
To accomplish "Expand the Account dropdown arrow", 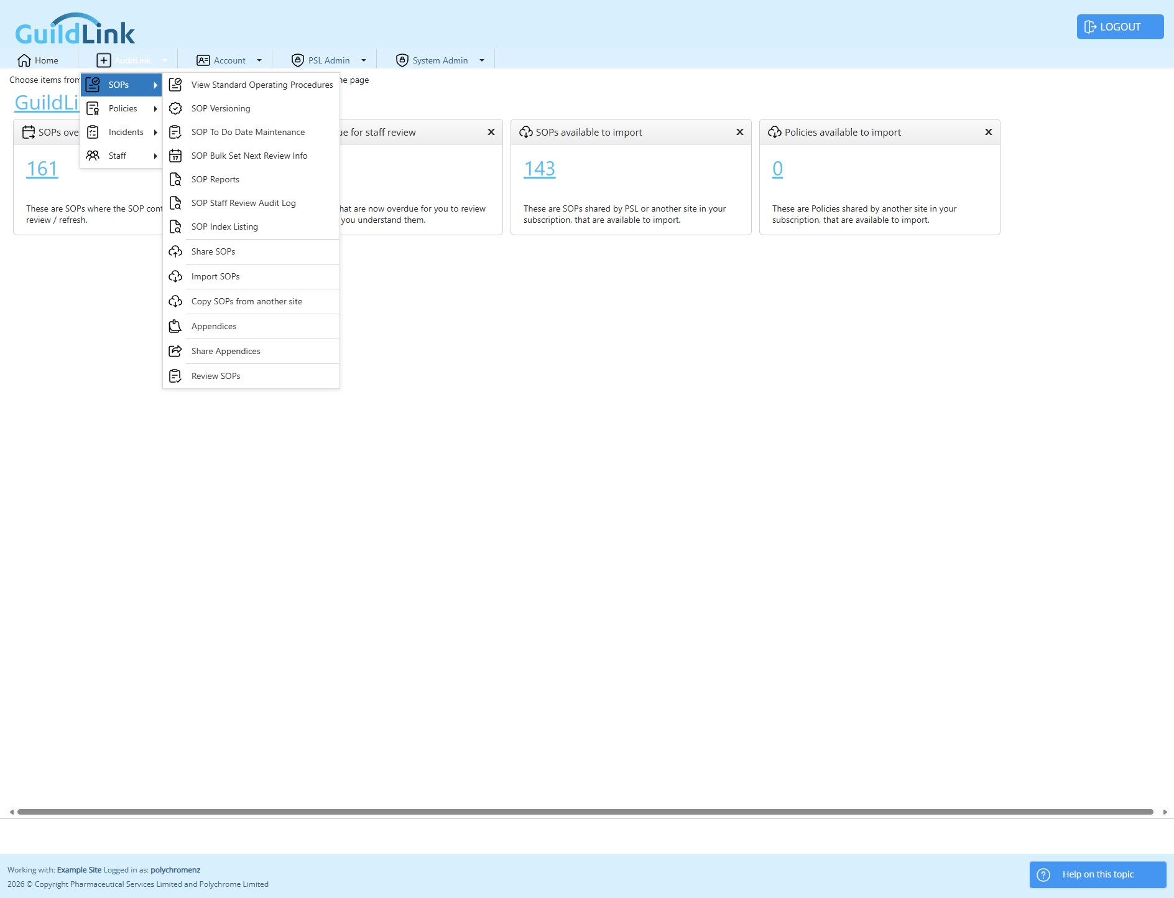I will [x=259, y=60].
